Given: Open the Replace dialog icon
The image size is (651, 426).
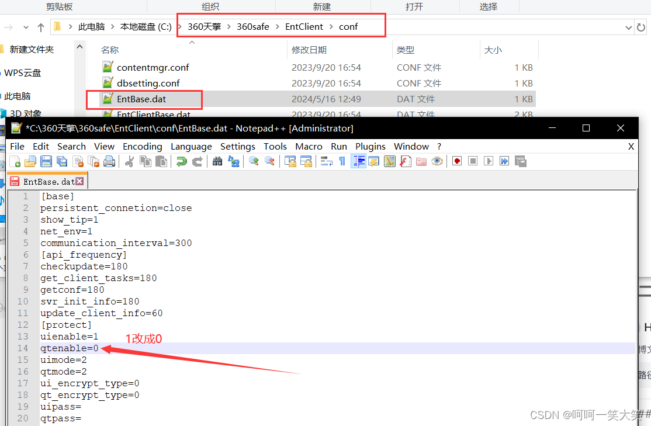Looking at the screenshot, I should [x=233, y=161].
